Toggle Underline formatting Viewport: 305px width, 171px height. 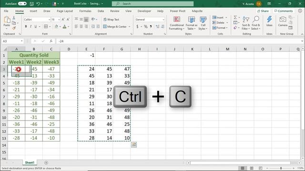pos(35,27)
